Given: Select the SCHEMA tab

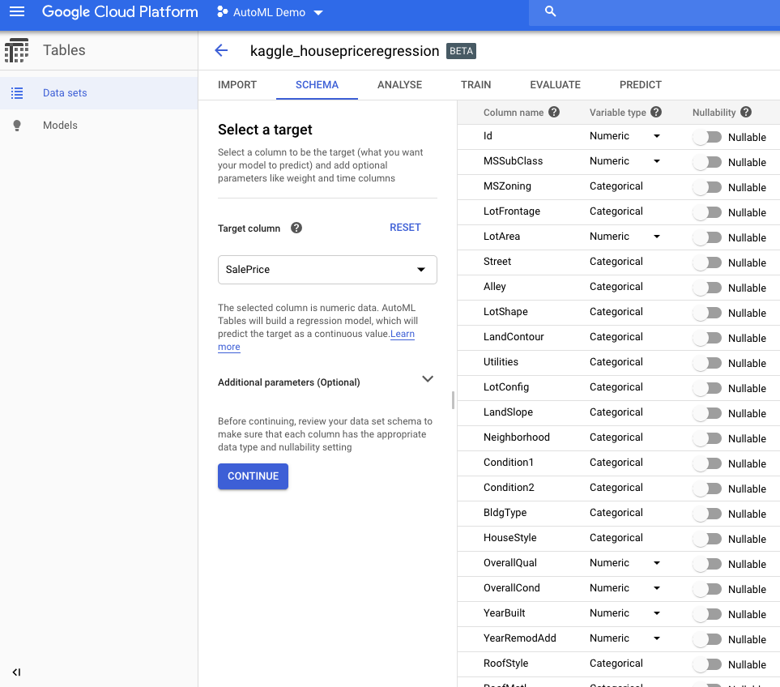Looking at the screenshot, I should 317,84.
